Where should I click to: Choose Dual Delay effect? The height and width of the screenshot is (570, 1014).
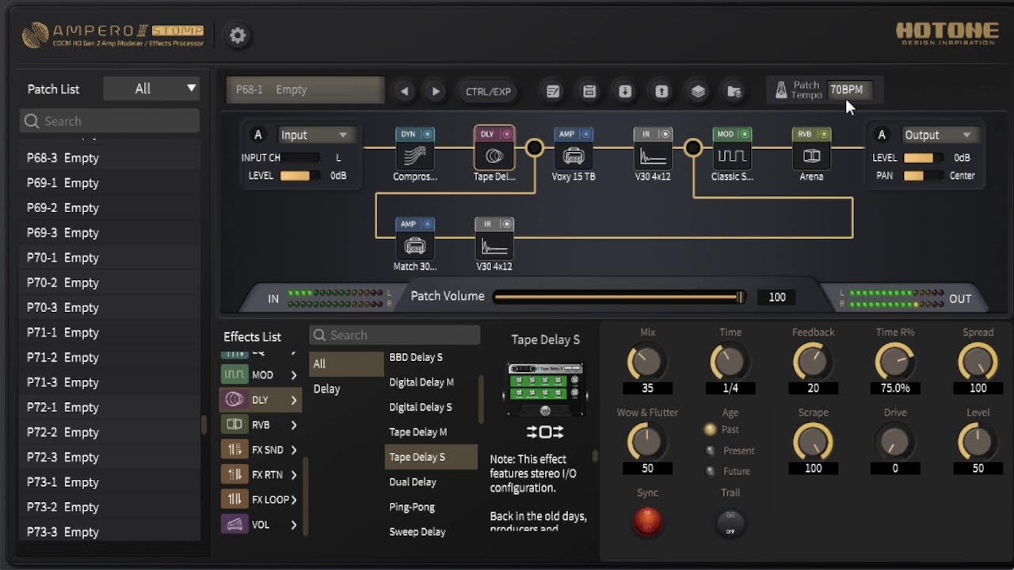pos(430,482)
